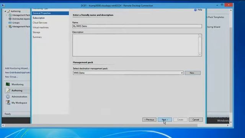Click the Next button
The image size is (245, 138).
[165, 120]
